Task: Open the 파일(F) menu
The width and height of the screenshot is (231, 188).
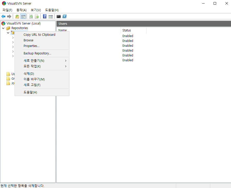Action: [x=7, y=10]
